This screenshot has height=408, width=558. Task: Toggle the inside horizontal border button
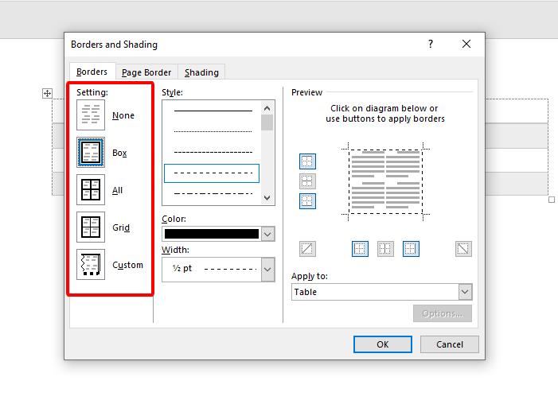[307, 181]
